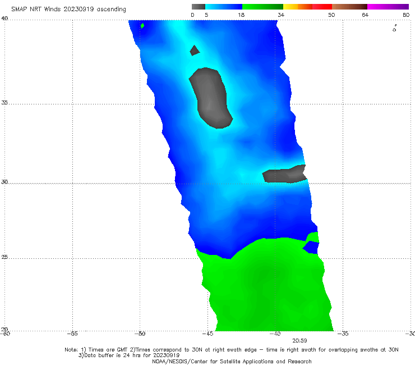Pick the brown segment of the color bar

pos(349,7)
